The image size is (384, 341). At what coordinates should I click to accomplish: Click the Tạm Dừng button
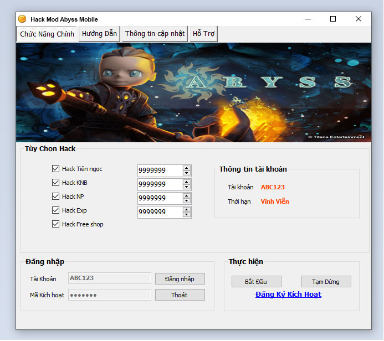click(326, 282)
